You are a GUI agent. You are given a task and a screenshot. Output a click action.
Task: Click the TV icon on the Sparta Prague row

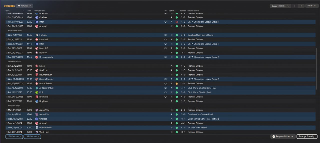[x=165, y=79]
